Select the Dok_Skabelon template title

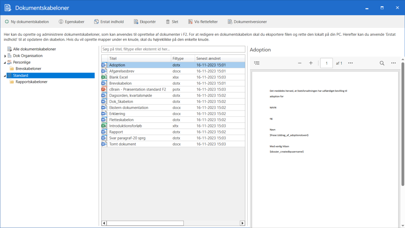121,102
